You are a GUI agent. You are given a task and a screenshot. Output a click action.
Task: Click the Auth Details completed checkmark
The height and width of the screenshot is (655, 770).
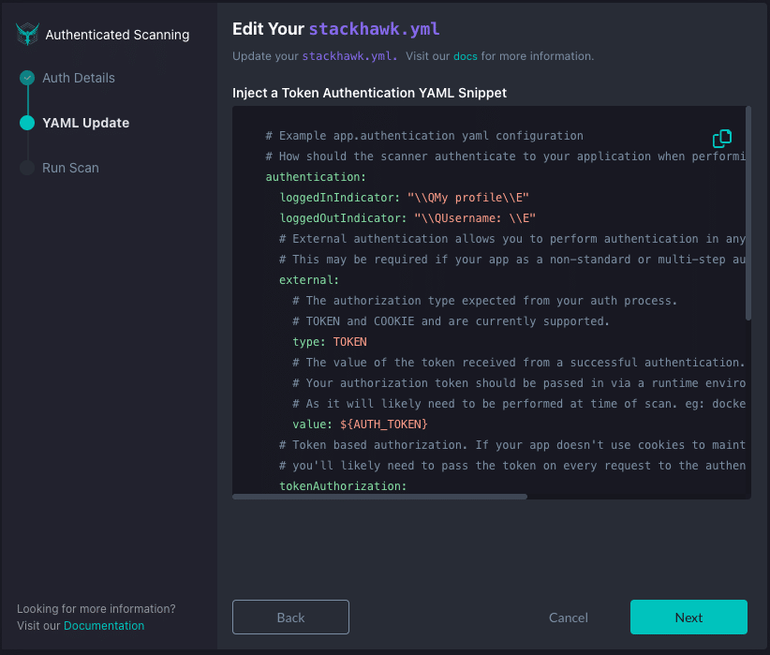[x=27, y=78]
